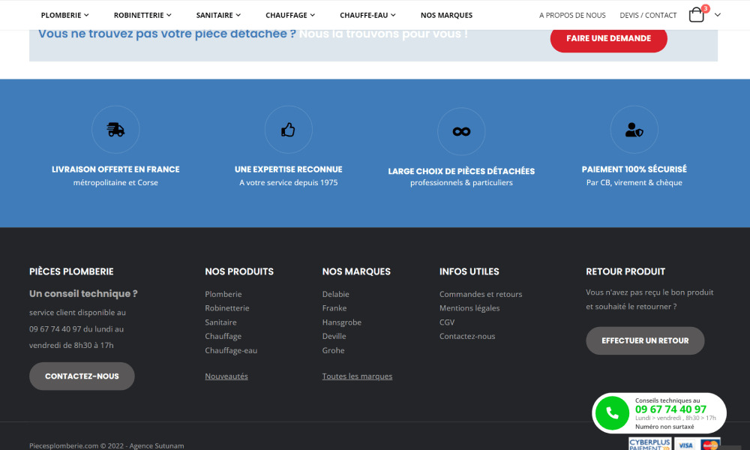The image size is (750, 450).
Task: Click the Effectuer un retour button
Action: click(645, 340)
